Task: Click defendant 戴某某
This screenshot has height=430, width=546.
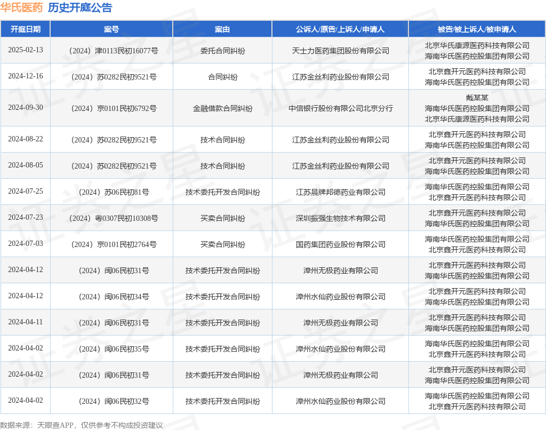Action: pos(477,98)
